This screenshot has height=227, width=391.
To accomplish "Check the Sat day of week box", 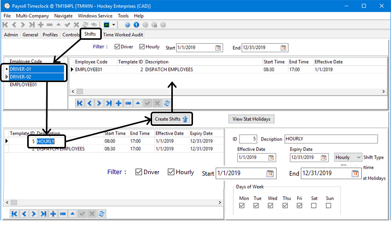I will [x=314, y=205].
